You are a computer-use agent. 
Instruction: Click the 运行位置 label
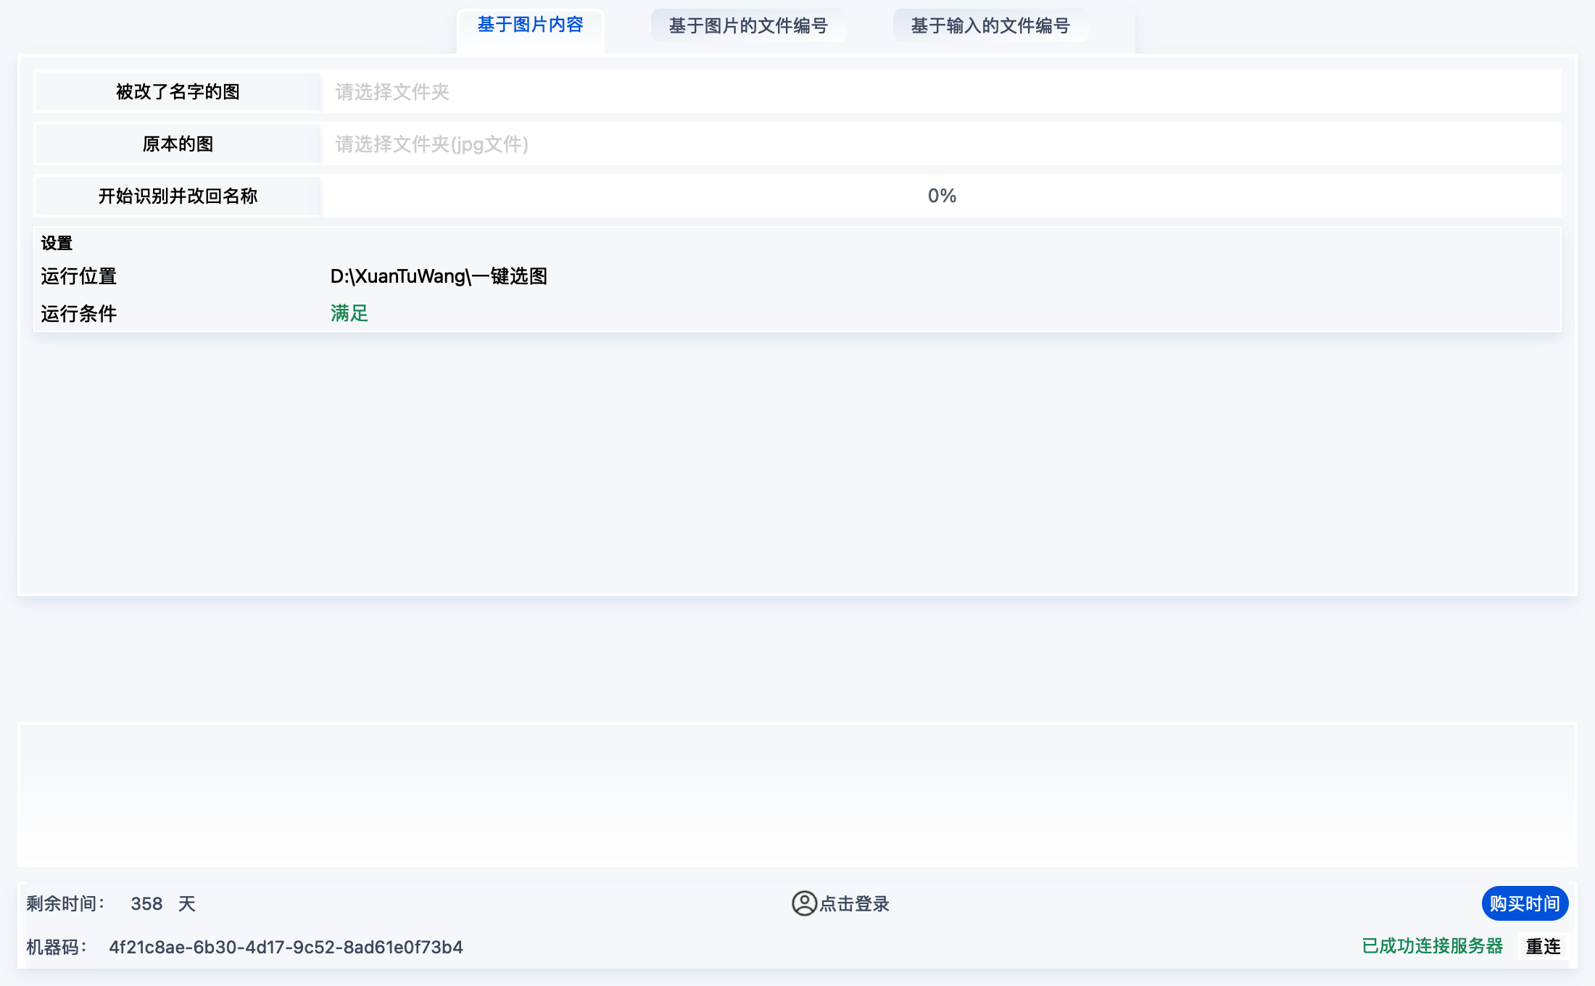pos(78,276)
